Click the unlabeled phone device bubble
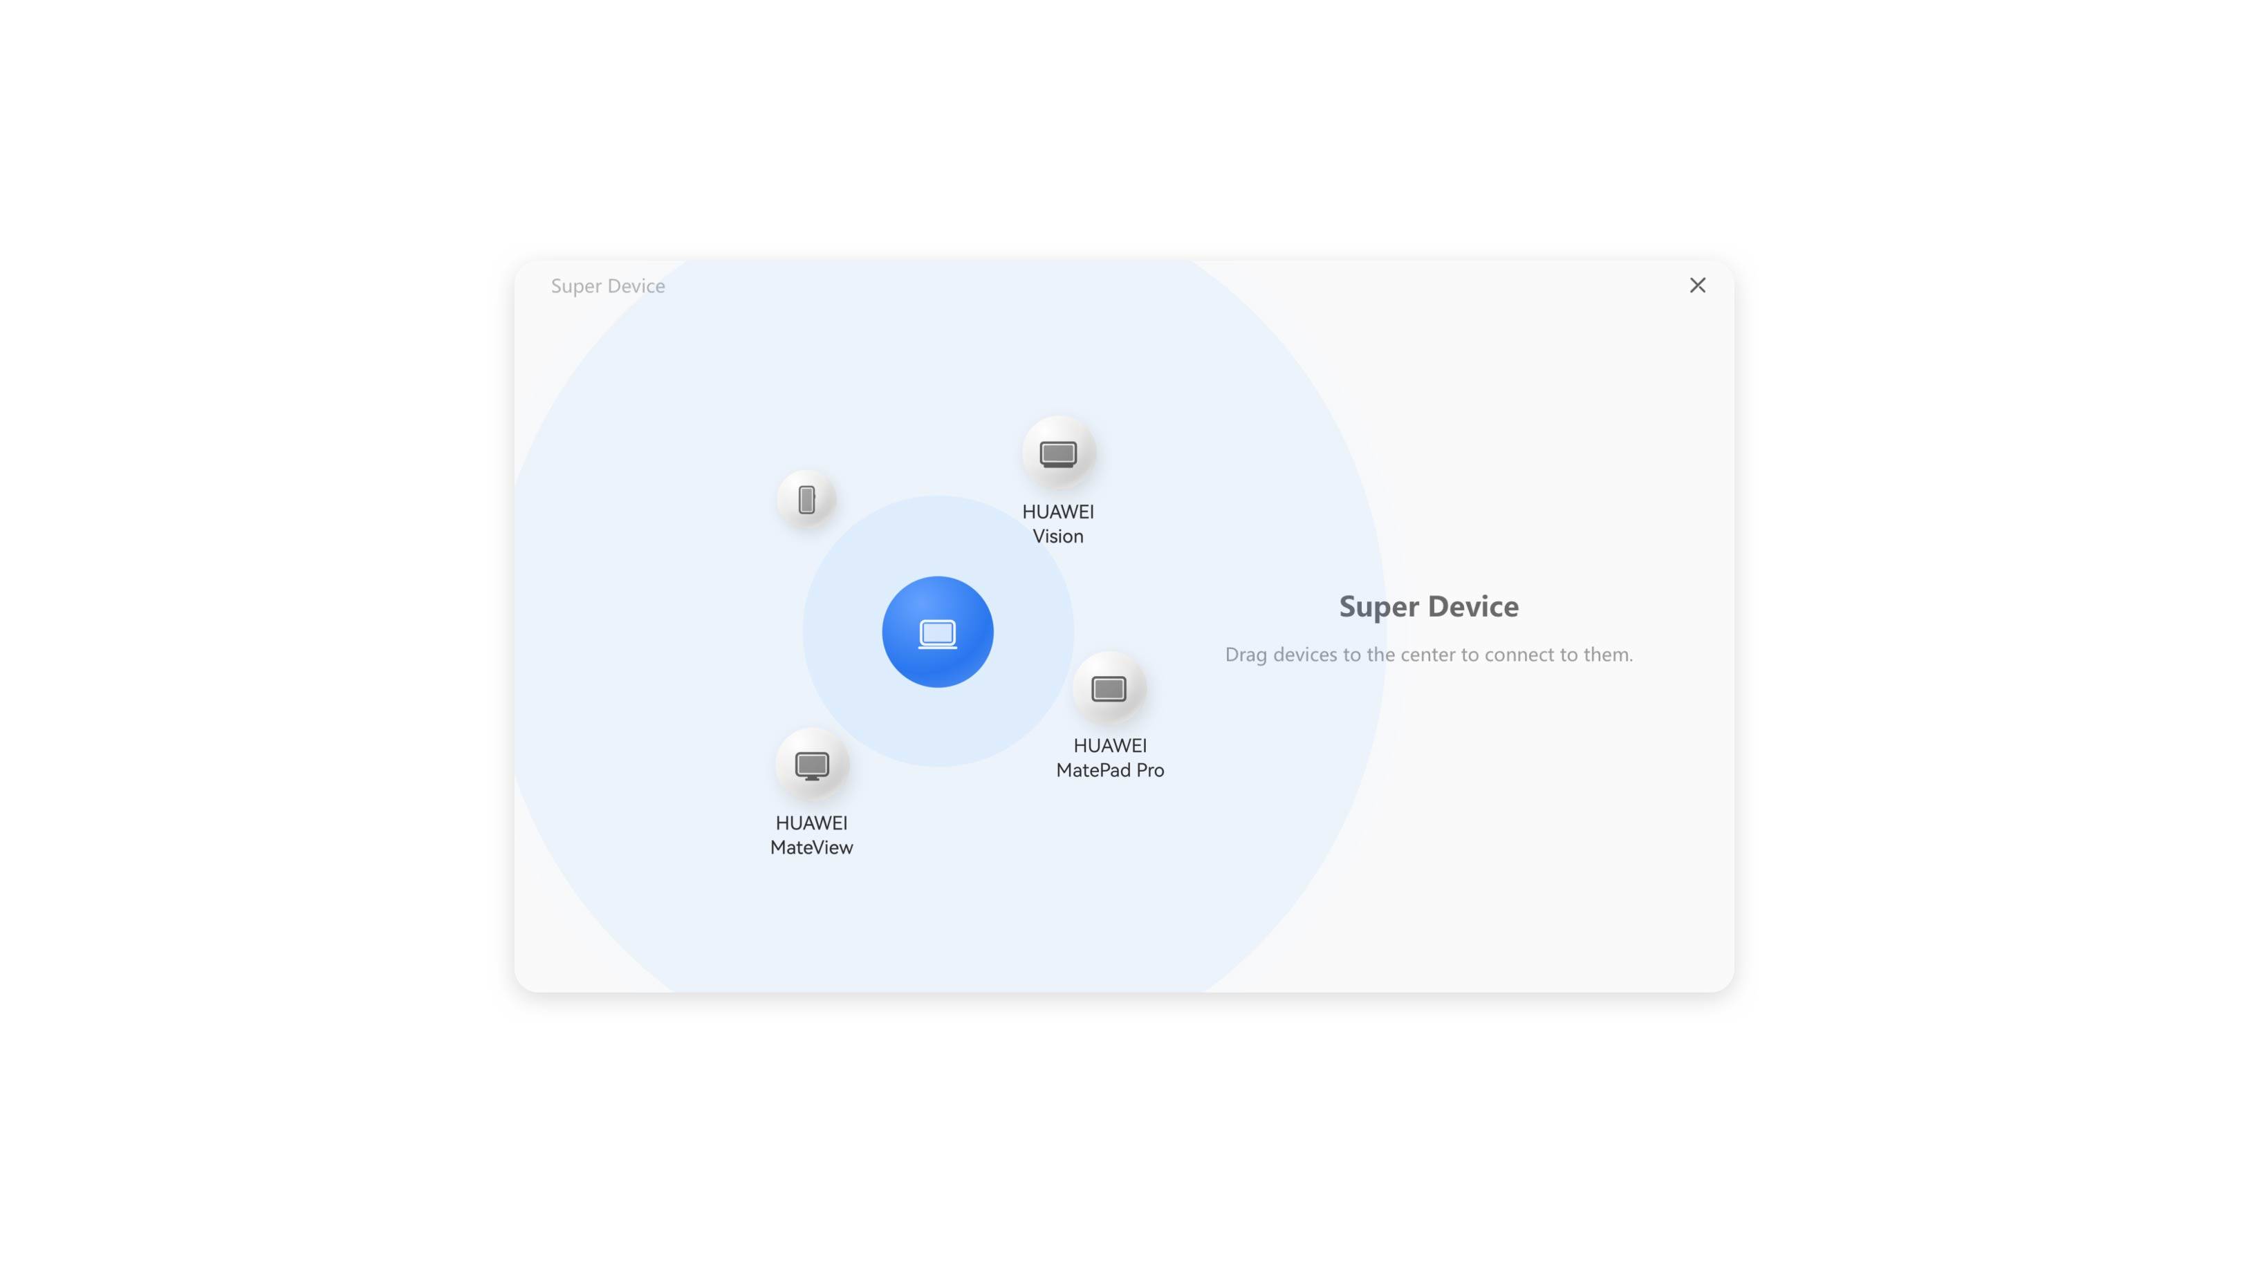Screen dimensions: 2249x1265 point(806,500)
